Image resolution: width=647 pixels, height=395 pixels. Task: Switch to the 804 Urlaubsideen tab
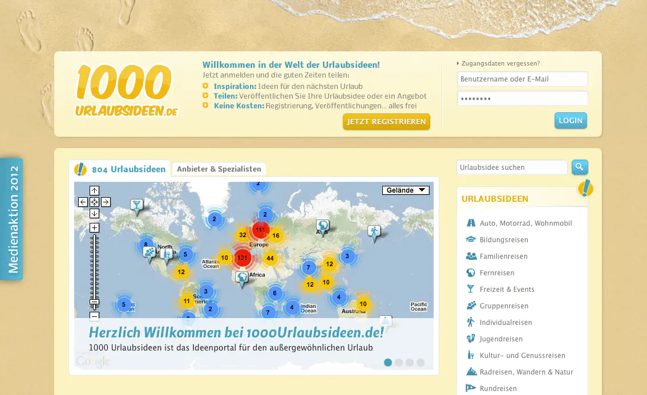click(120, 169)
